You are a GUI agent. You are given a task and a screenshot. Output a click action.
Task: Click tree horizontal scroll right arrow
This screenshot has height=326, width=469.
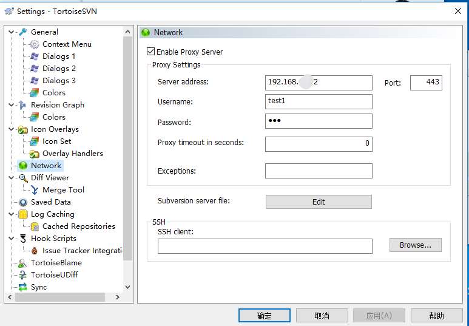point(118,297)
